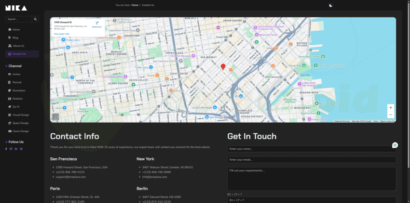Click the red location pin on map
This screenshot has height=203, width=410.
point(223,67)
